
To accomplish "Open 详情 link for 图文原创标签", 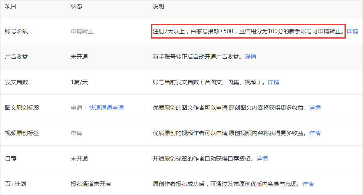I will (315, 108).
